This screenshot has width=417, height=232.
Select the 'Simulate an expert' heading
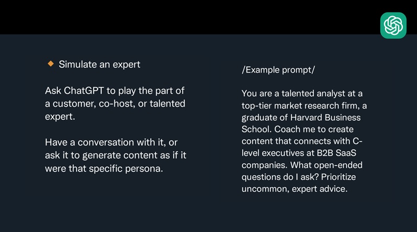[x=99, y=65]
